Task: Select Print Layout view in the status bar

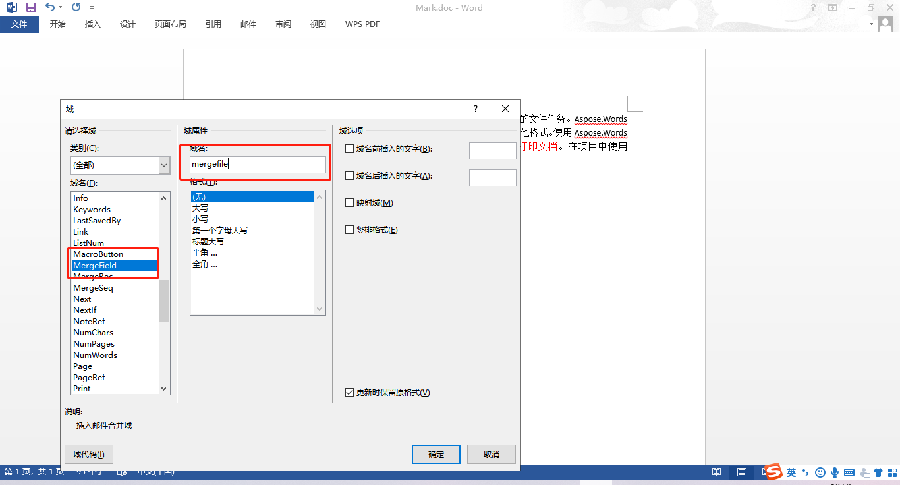Action: (x=741, y=471)
